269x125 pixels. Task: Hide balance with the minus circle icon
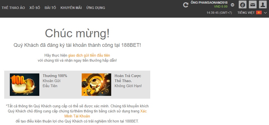(232, 5)
